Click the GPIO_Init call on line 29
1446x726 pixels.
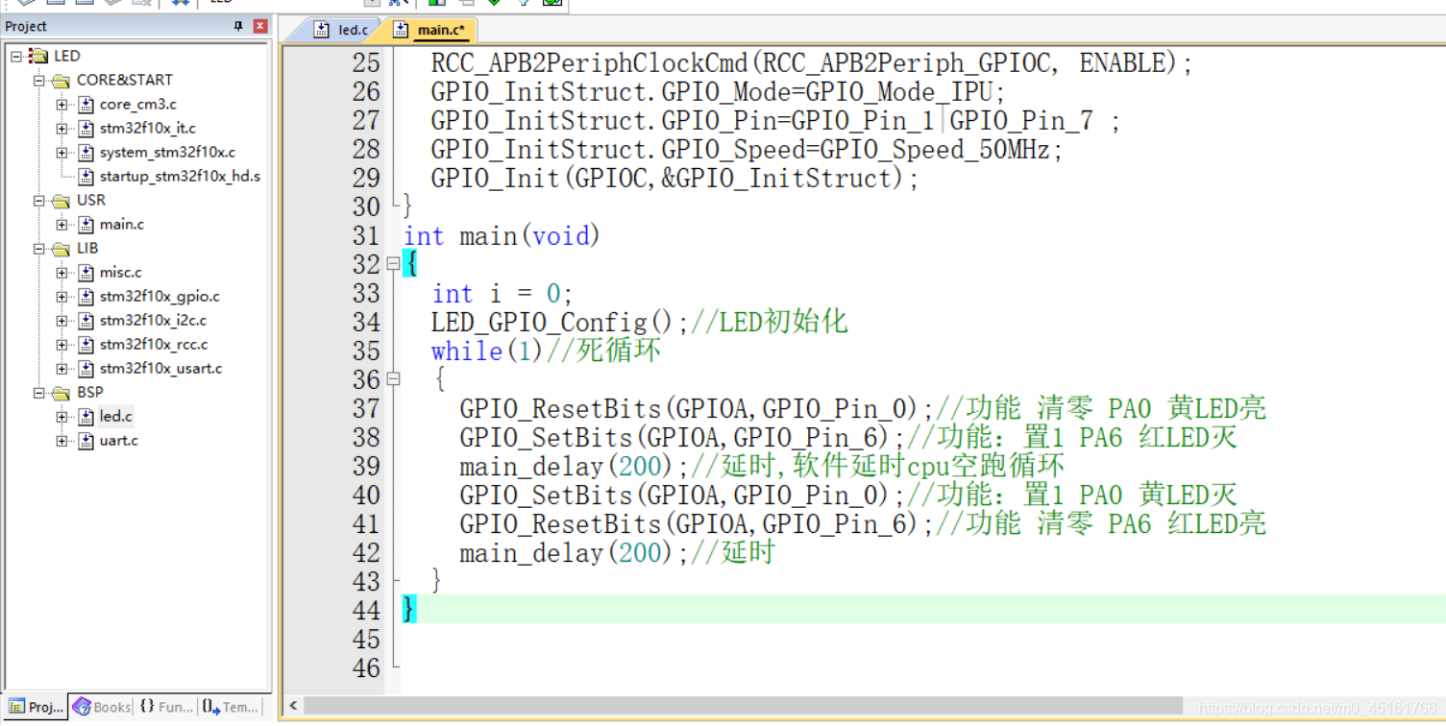pyautogui.click(x=674, y=179)
